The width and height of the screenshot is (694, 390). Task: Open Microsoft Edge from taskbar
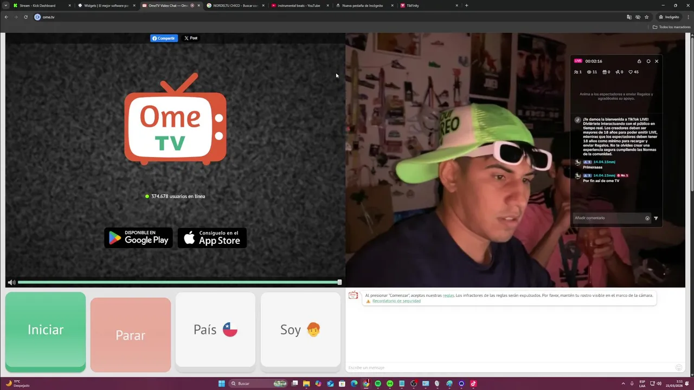[x=354, y=383]
